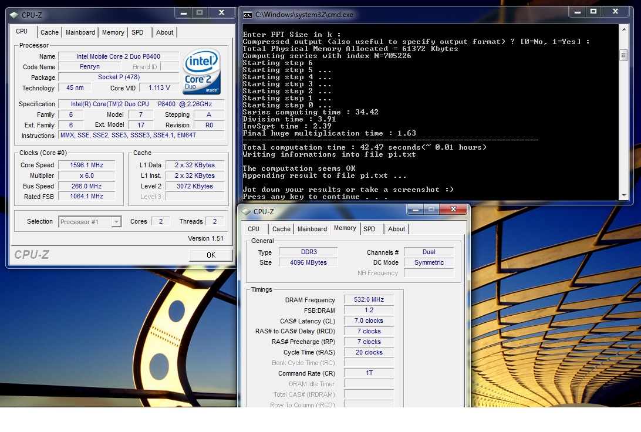The image size is (641, 432).
Task: Open the Cache tab in the first CPU-Z window
Action: click(49, 32)
